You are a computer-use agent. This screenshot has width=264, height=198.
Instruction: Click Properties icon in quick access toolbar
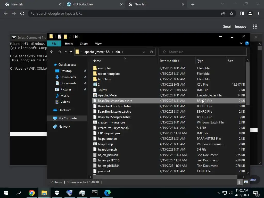point(60,37)
